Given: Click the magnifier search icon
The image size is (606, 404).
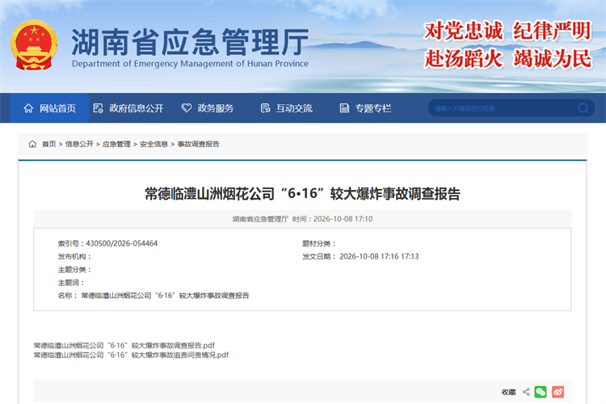Looking at the screenshot, I should (x=583, y=107).
